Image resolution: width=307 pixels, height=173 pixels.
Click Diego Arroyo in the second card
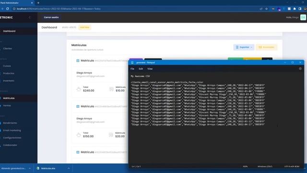pos(84,119)
